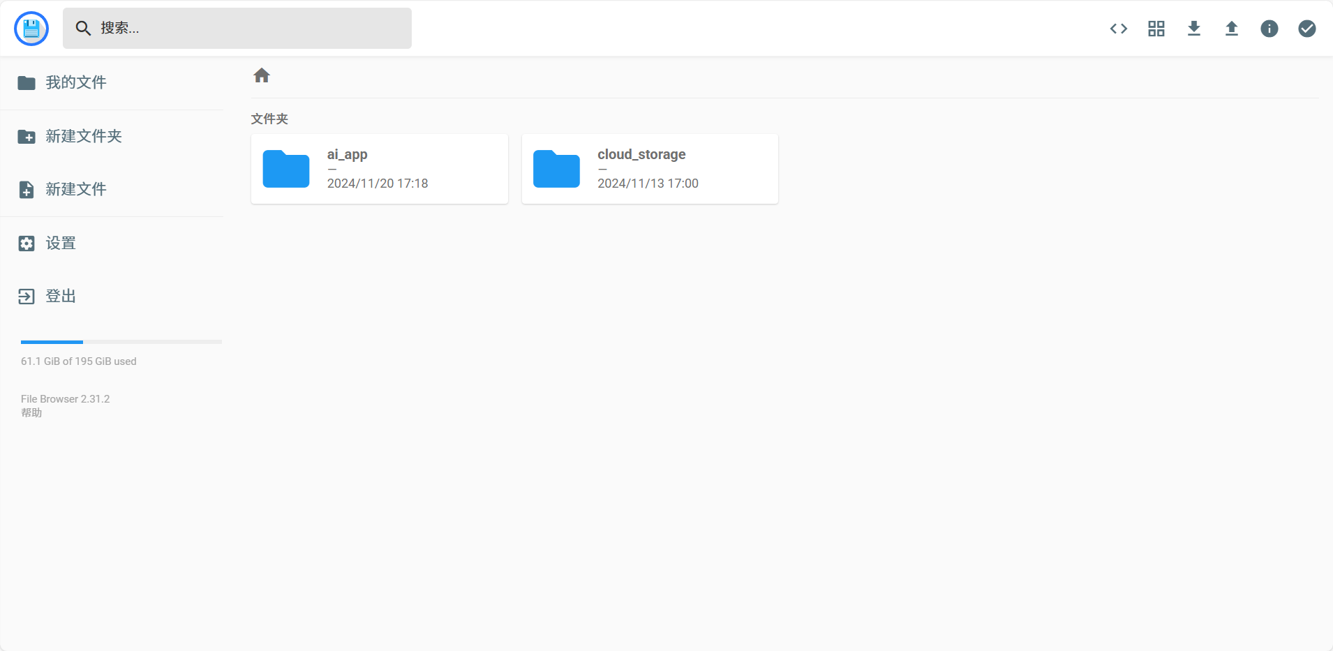Open the File Browser 2.31.2 link
The width and height of the screenshot is (1333, 651).
[x=66, y=399]
